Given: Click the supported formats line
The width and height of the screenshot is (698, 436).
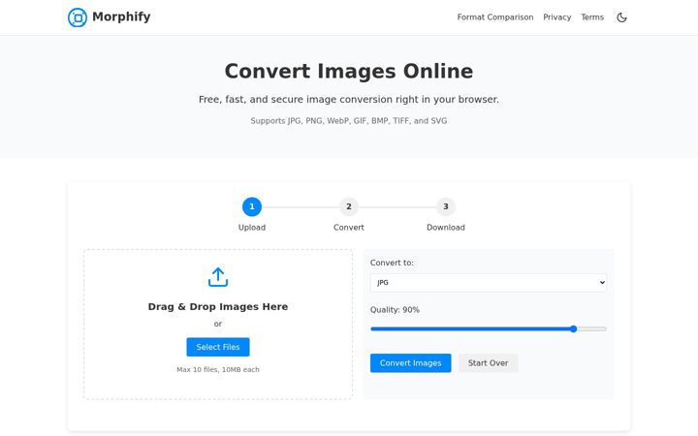Looking at the screenshot, I should pos(349,120).
